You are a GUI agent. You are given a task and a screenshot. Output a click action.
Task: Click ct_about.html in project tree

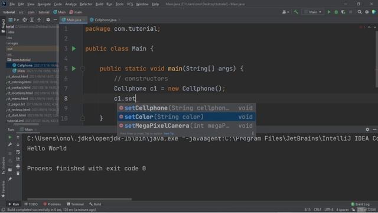coord(18,76)
